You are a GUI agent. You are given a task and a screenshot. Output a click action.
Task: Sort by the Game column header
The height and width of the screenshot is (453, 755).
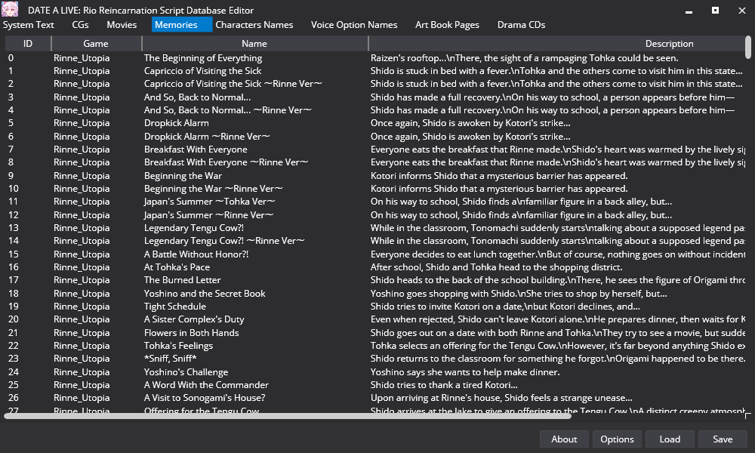pyautogui.click(x=96, y=43)
